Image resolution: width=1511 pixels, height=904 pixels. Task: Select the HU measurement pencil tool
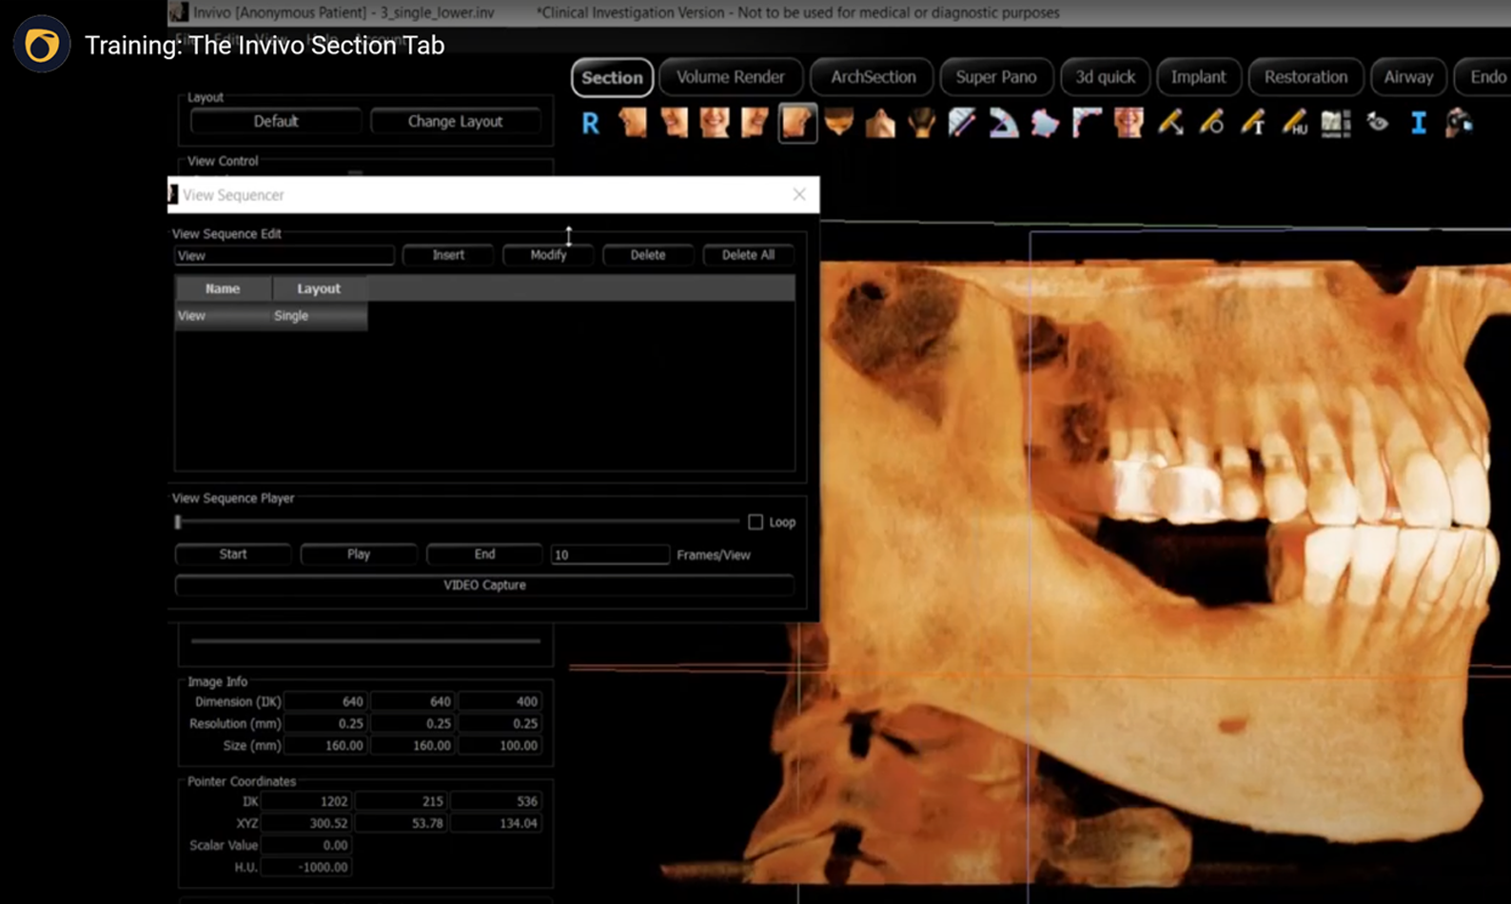pyautogui.click(x=1294, y=123)
